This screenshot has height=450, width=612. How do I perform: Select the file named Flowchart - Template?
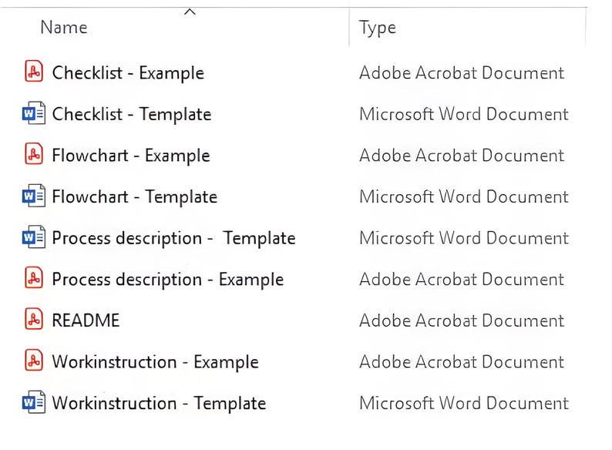[x=135, y=196]
